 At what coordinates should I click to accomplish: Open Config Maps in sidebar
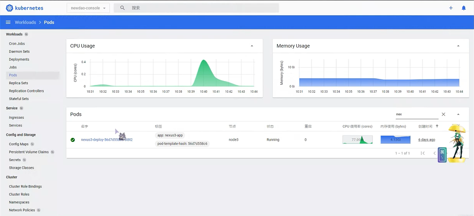coord(19,144)
